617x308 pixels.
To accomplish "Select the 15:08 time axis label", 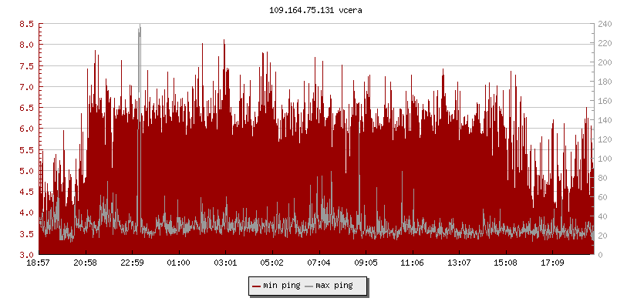I will 505,263.
